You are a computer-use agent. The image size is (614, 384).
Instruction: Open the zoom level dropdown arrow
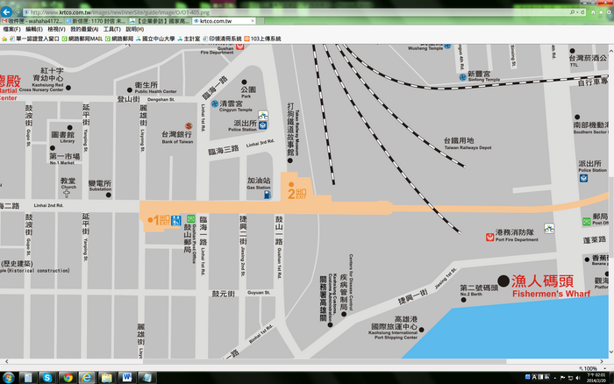click(605, 368)
